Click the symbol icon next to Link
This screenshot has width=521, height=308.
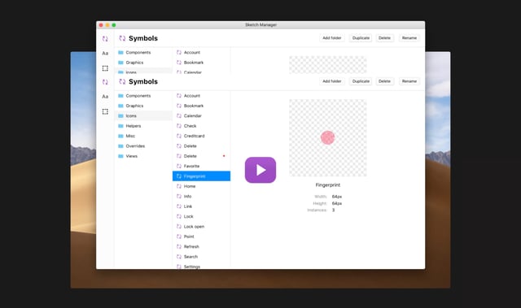tap(179, 206)
